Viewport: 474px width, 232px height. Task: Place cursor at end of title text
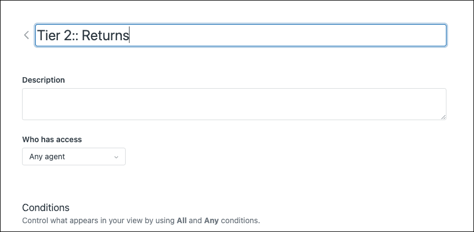point(129,36)
